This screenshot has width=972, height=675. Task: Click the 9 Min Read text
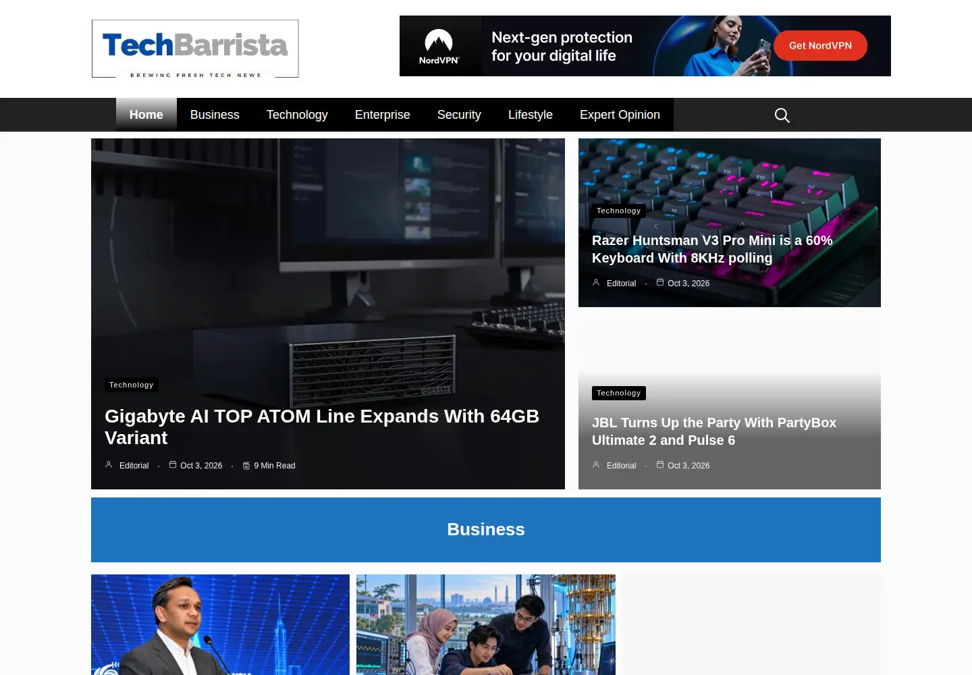275,466
